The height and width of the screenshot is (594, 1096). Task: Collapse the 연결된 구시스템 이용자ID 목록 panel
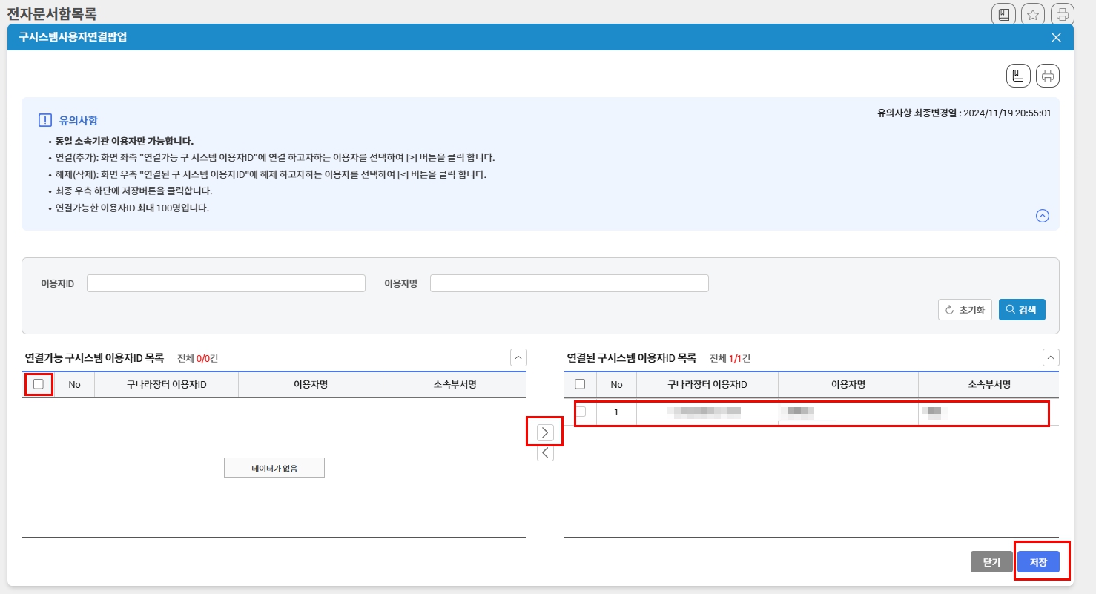pos(1050,357)
